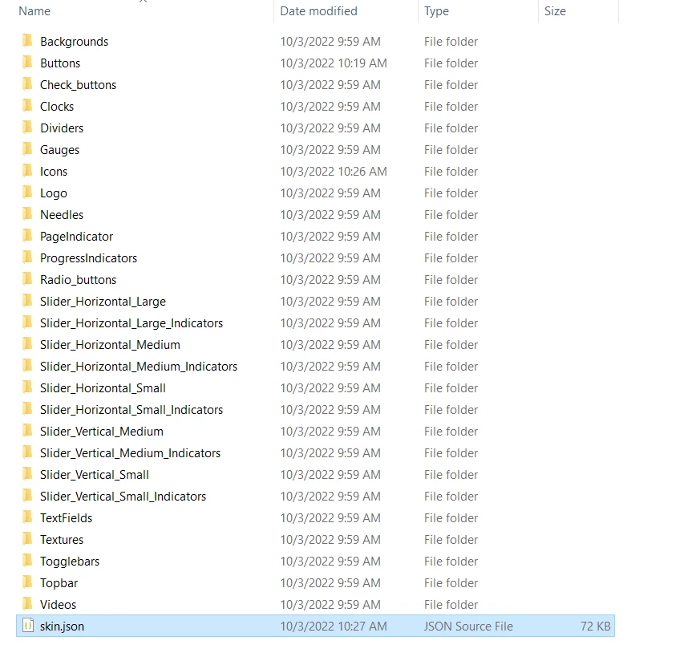This screenshot has width=700, height=661.
Task: Select the Slider_Horizontal_Large folder name
Action: [x=103, y=302]
